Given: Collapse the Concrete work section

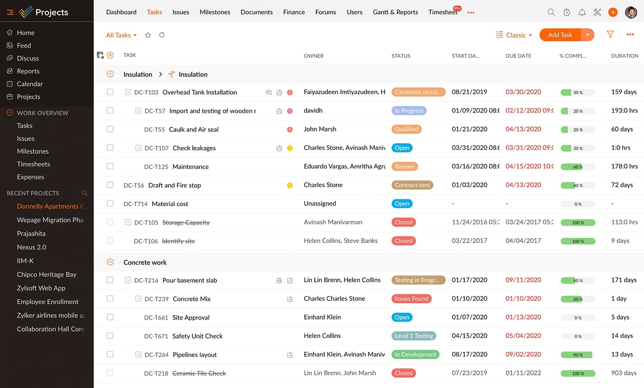Looking at the screenshot, I should [110, 262].
